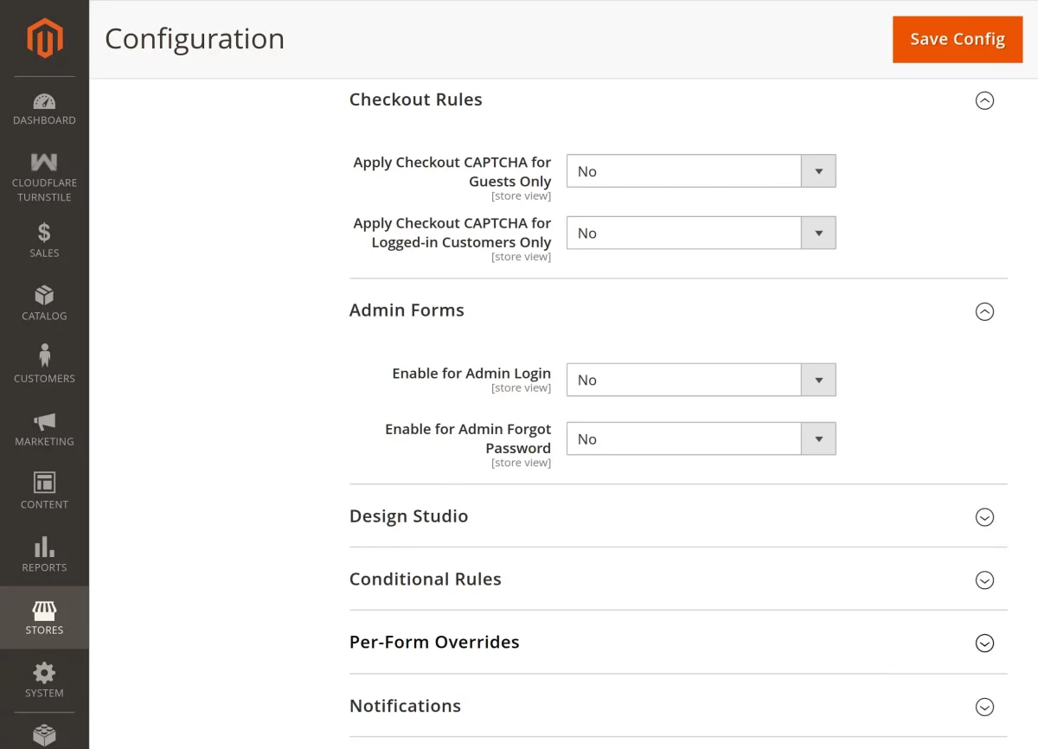
Task: Open Checkout CAPTCHA for Logged-in Customers dropdown
Action: [701, 233]
